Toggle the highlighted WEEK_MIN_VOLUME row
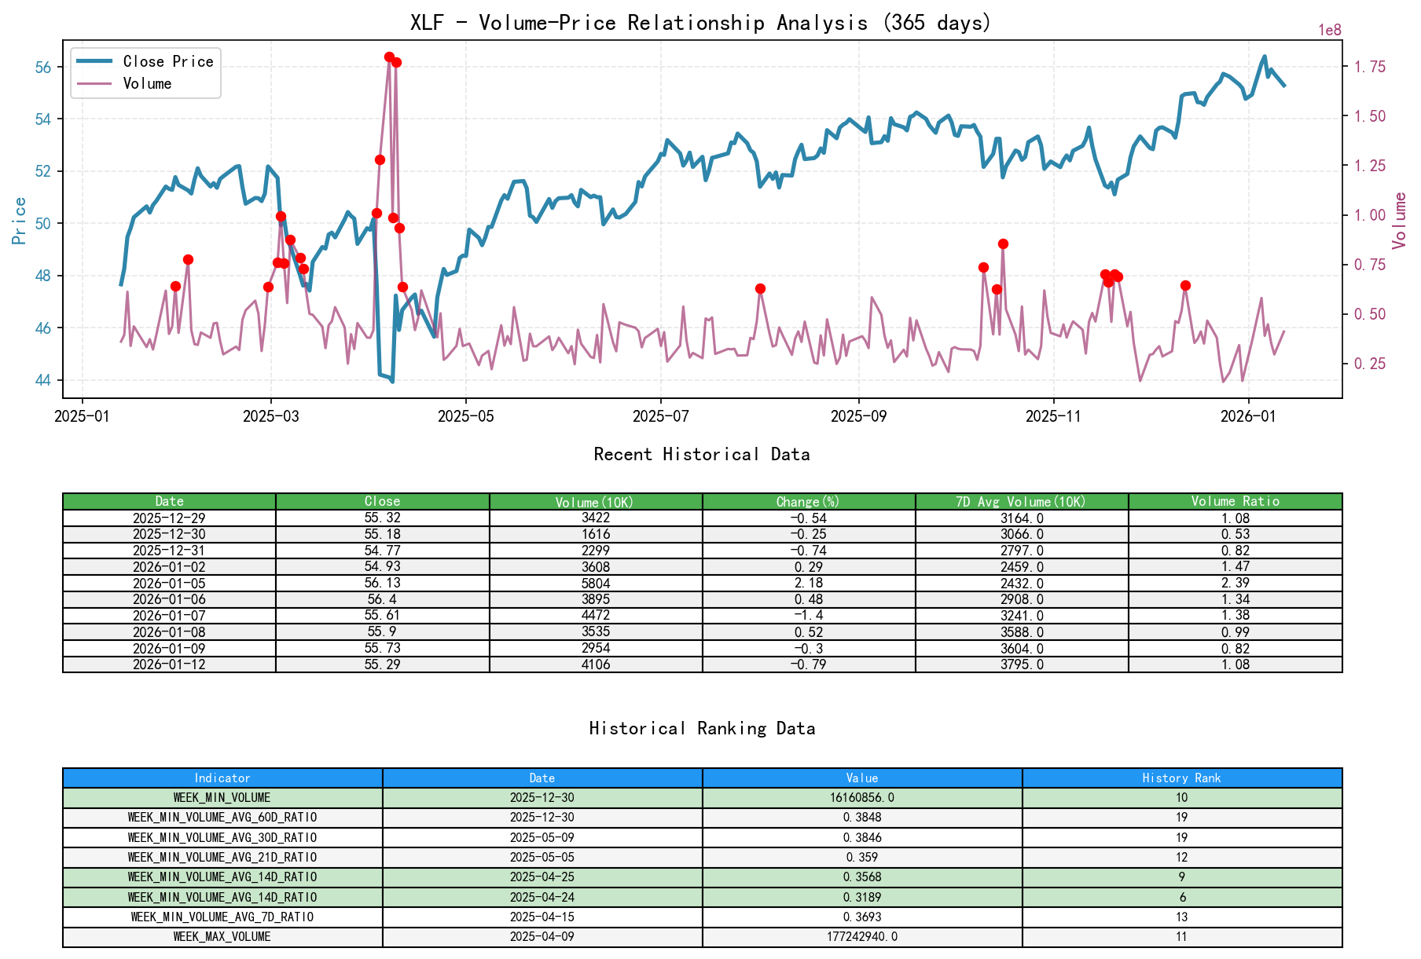1421x959 pixels. point(222,796)
